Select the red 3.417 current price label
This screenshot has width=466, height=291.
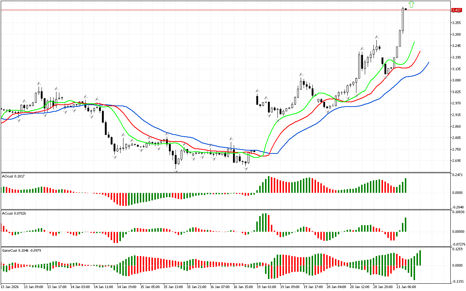(x=456, y=10)
